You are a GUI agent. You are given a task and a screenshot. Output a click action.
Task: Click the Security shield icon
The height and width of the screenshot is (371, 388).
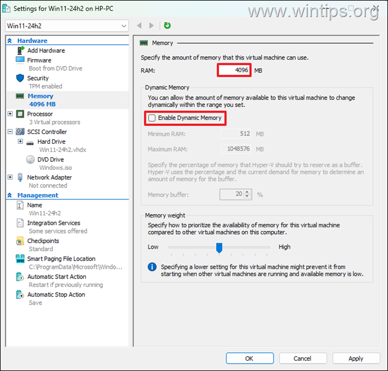[20, 78]
